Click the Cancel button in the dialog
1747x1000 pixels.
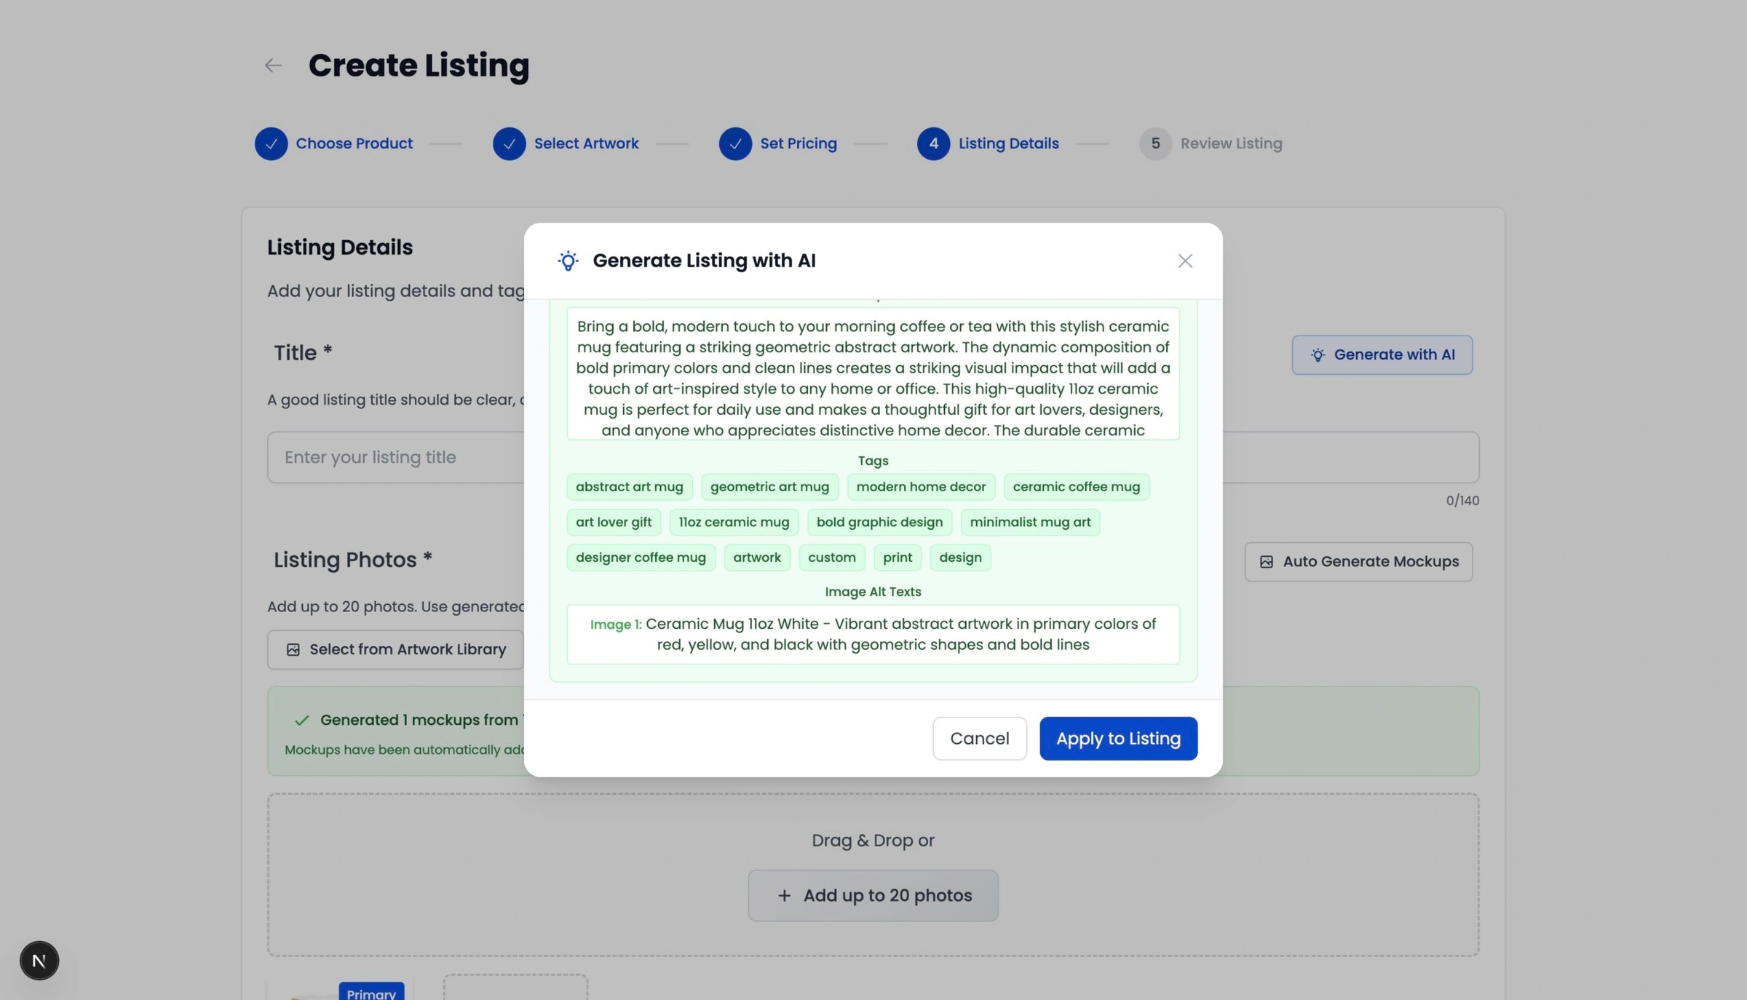(x=979, y=738)
